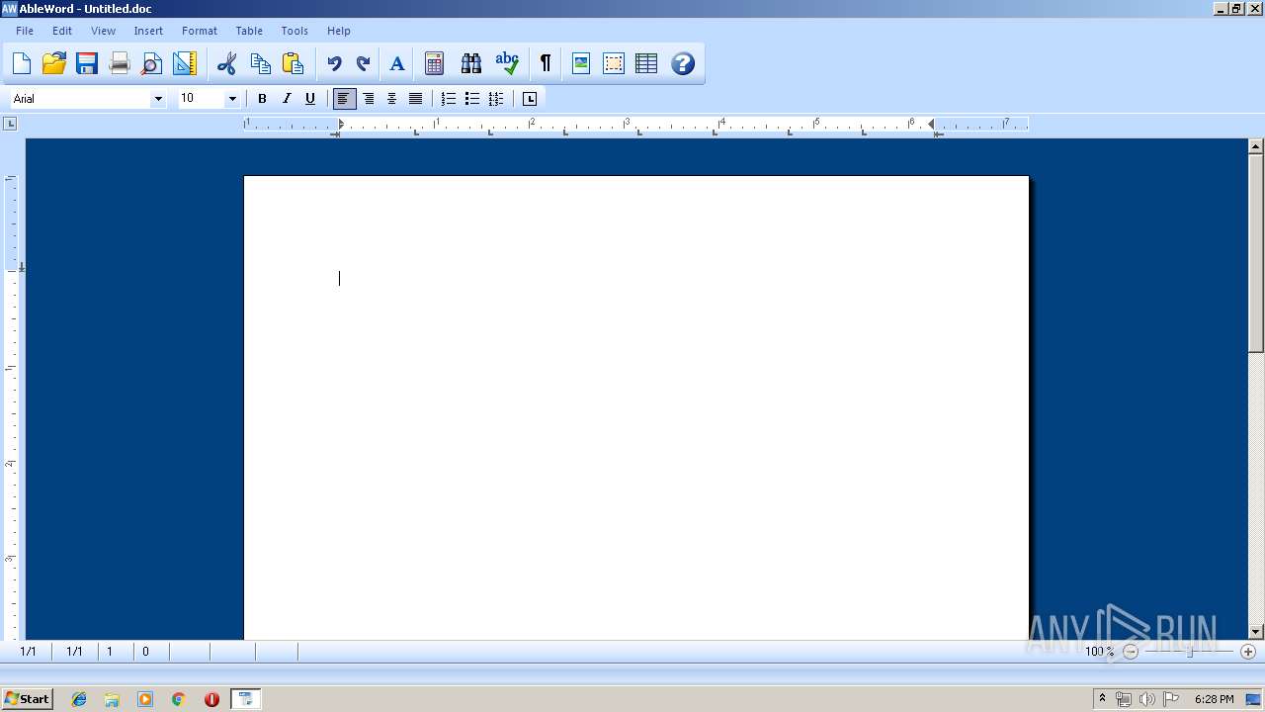Launch Internet Explorer from the taskbar

pyautogui.click(x=79, y=699)
